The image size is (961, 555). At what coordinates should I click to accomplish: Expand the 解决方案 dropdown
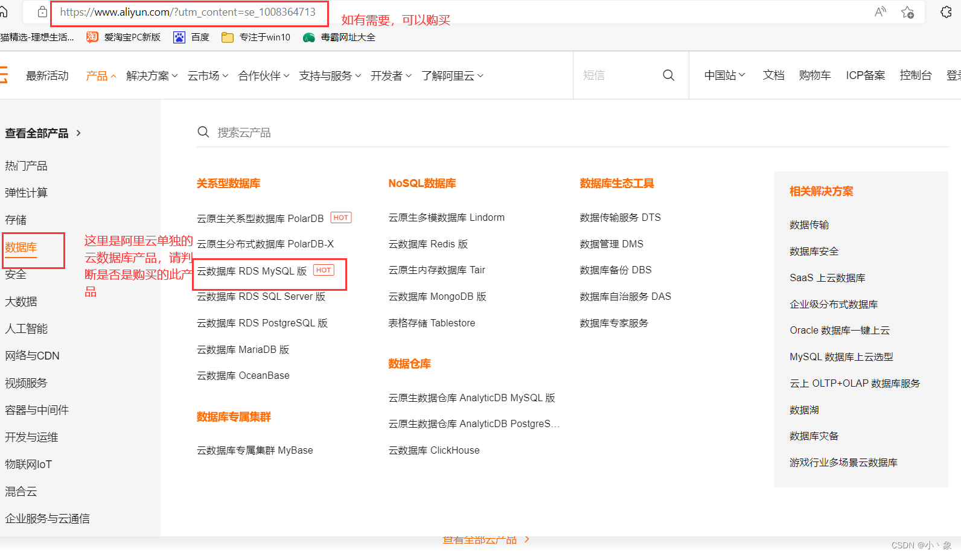152,76
